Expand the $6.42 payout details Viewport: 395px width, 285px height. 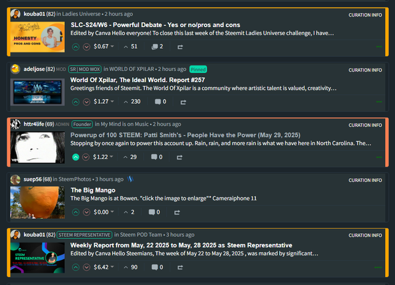[104, 267]
